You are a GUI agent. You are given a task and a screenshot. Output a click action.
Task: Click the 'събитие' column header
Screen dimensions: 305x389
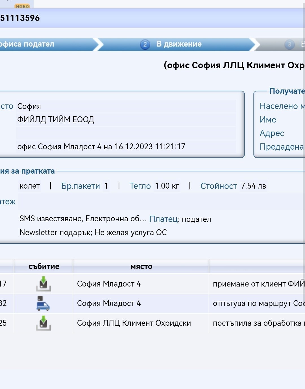[x=44, y=266]
